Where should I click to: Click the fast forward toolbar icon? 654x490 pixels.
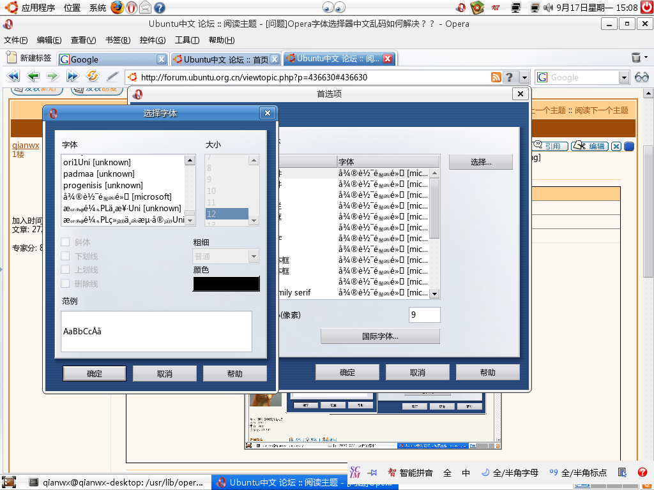72,77
